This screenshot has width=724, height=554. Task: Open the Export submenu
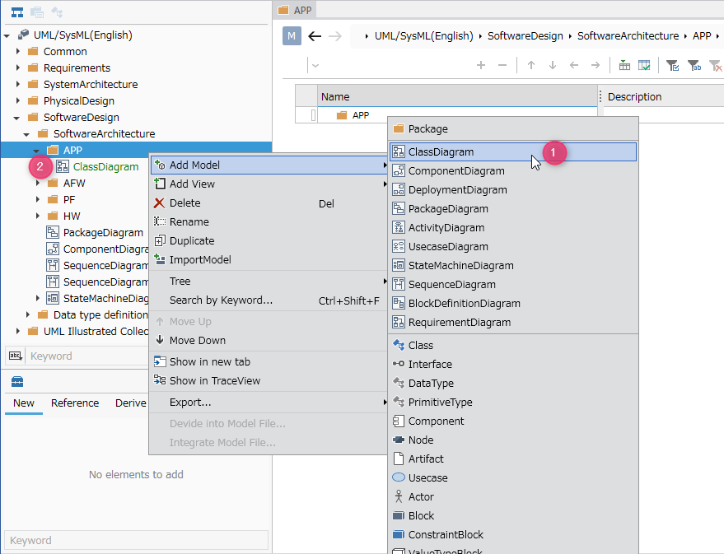(269, 402)
